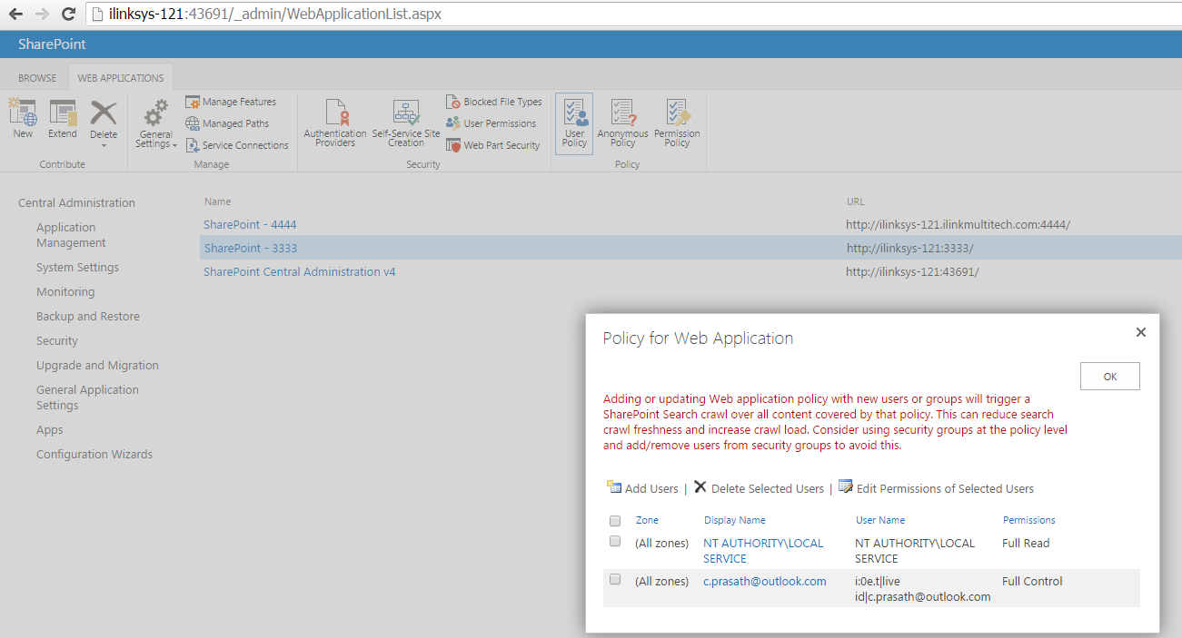The width and height of the screenshot is (1182, 638).
Task: Click the New web application icon
Action: [23, 113]
